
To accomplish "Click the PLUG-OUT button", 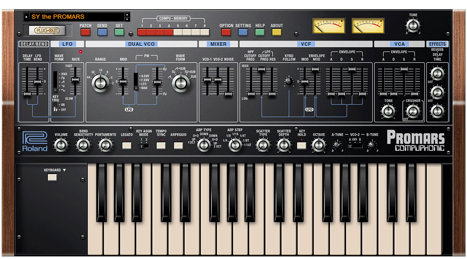I will click(46, 30).
